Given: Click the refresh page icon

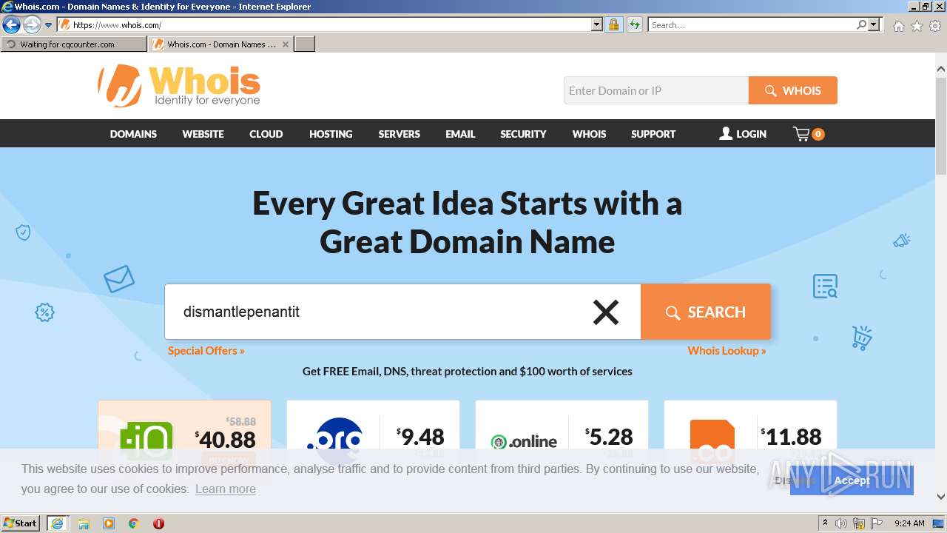Looking at the screenshot, I should [635, 25].
